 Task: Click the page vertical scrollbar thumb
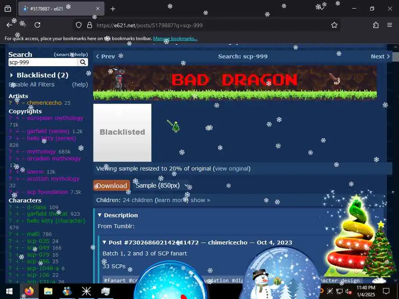(395, 56)
